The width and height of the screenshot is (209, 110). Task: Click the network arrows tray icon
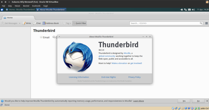[185, 10]
